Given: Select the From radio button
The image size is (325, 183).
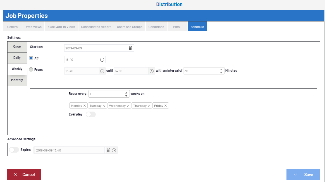Looking at the screenshot, I should 31,69.
